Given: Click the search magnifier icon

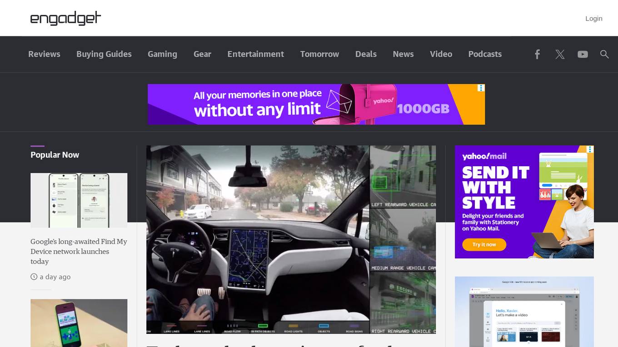Looking at the screenshot, I should tap(604, 54).
